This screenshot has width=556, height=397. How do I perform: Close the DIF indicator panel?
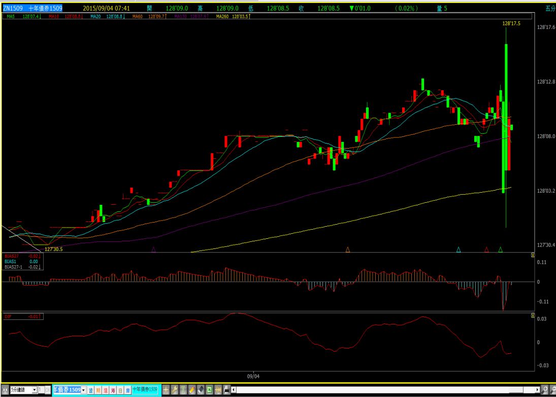tap(533, 315)
